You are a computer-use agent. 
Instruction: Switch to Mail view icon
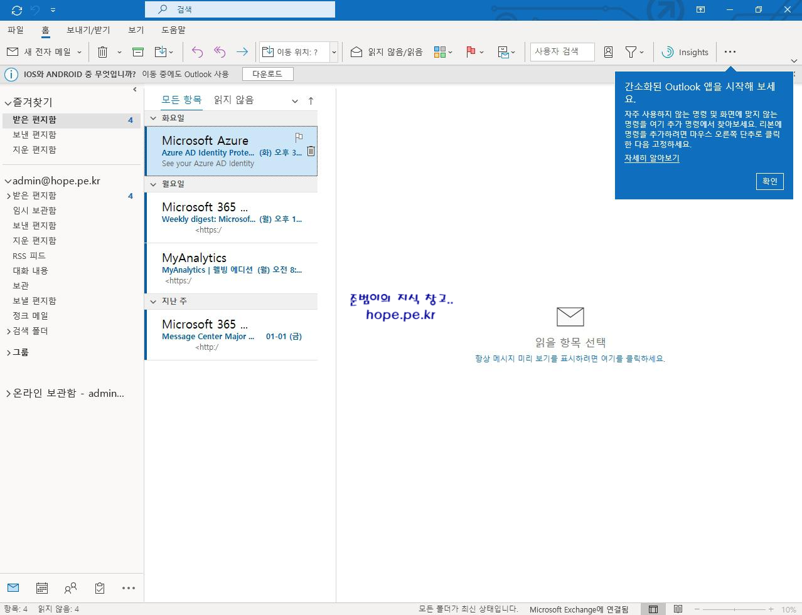tap(13, 588)
